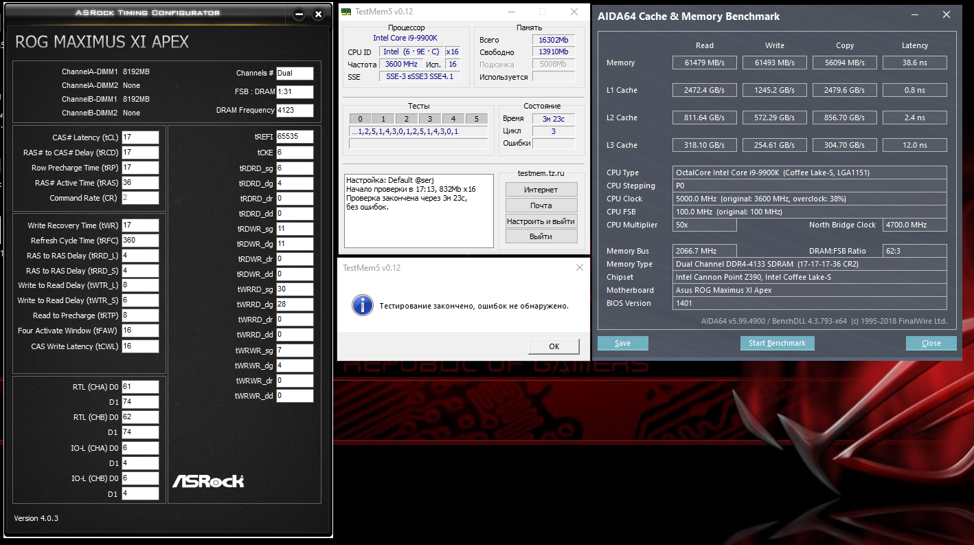
Task: Click the DRAM:FSB Ratio value 62:3
Action: (x=915, y=251)
